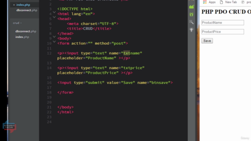
Task: Click New Tab bookmark label
Action: pos(231,2)
